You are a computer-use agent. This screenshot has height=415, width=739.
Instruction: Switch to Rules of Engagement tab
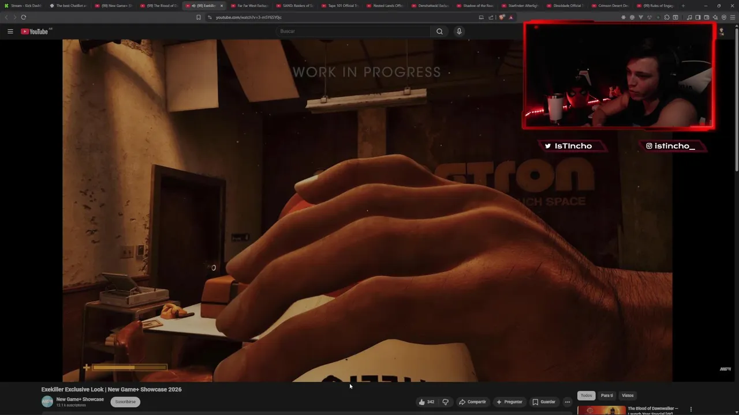pos(655,6)
